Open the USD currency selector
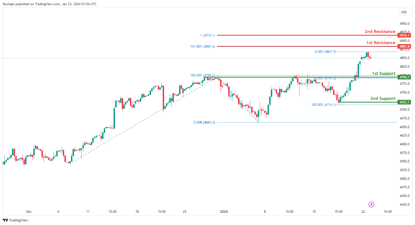 (x=404, y=12)
